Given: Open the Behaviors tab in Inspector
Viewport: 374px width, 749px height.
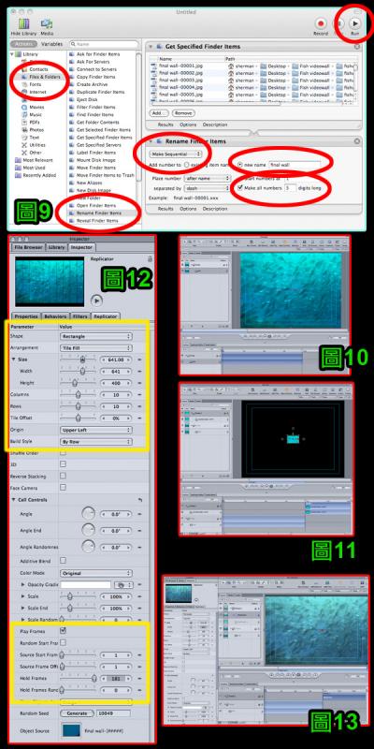Looking at the screenshot, I should click(55, 316).
